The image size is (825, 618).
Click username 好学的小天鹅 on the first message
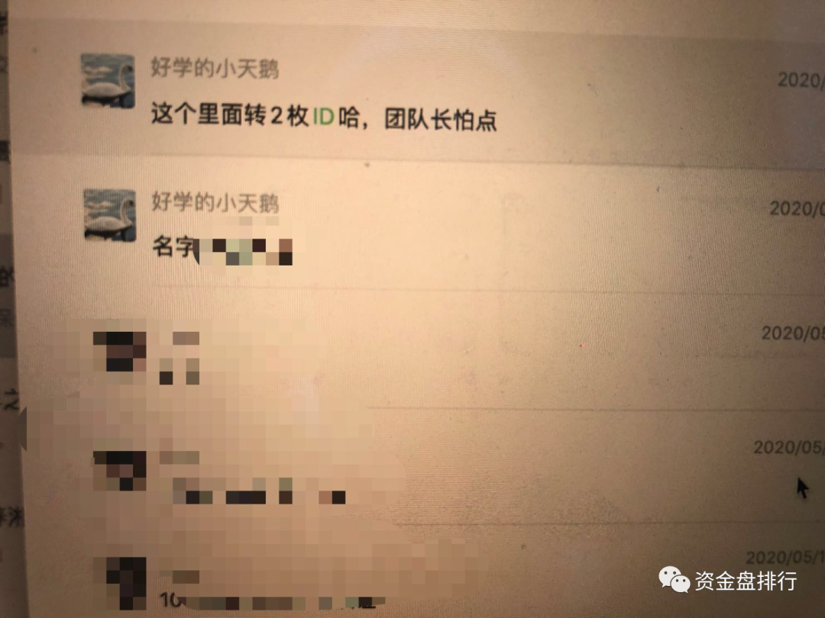point(215,67)
